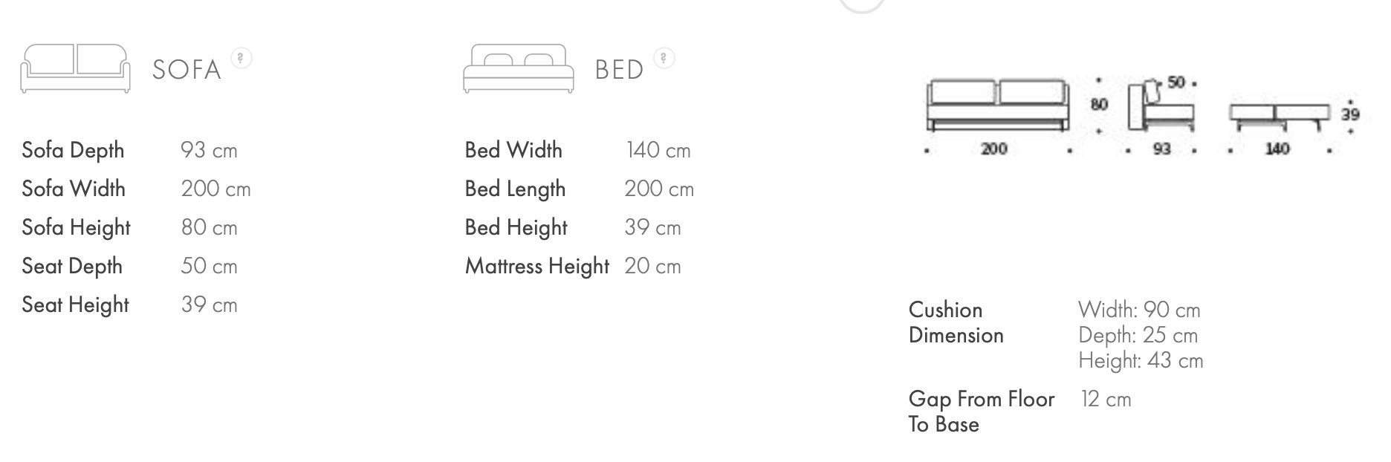Click the partial circle button at top

tap(861, 4)
